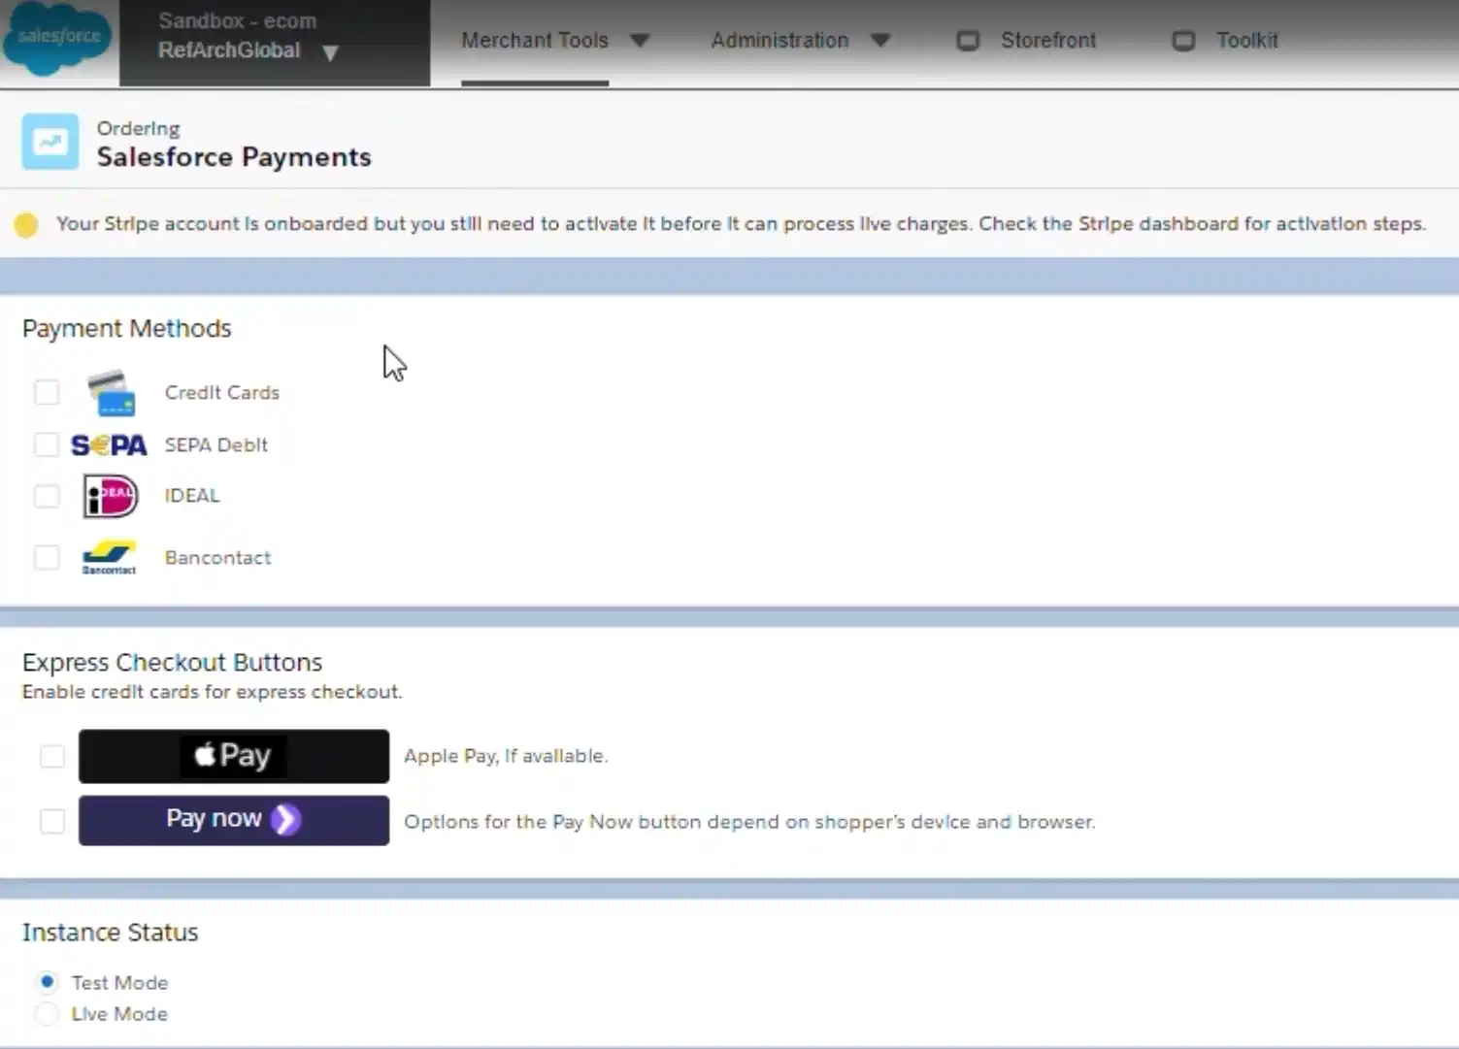Click the 'Apple Pay, if available.' text
The width and height of the screenshot is (1459, 1049).
(x=506, y=756)
